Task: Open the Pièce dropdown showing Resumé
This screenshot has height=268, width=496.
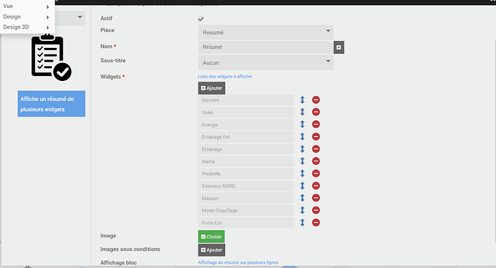Action: coord(266,32)
